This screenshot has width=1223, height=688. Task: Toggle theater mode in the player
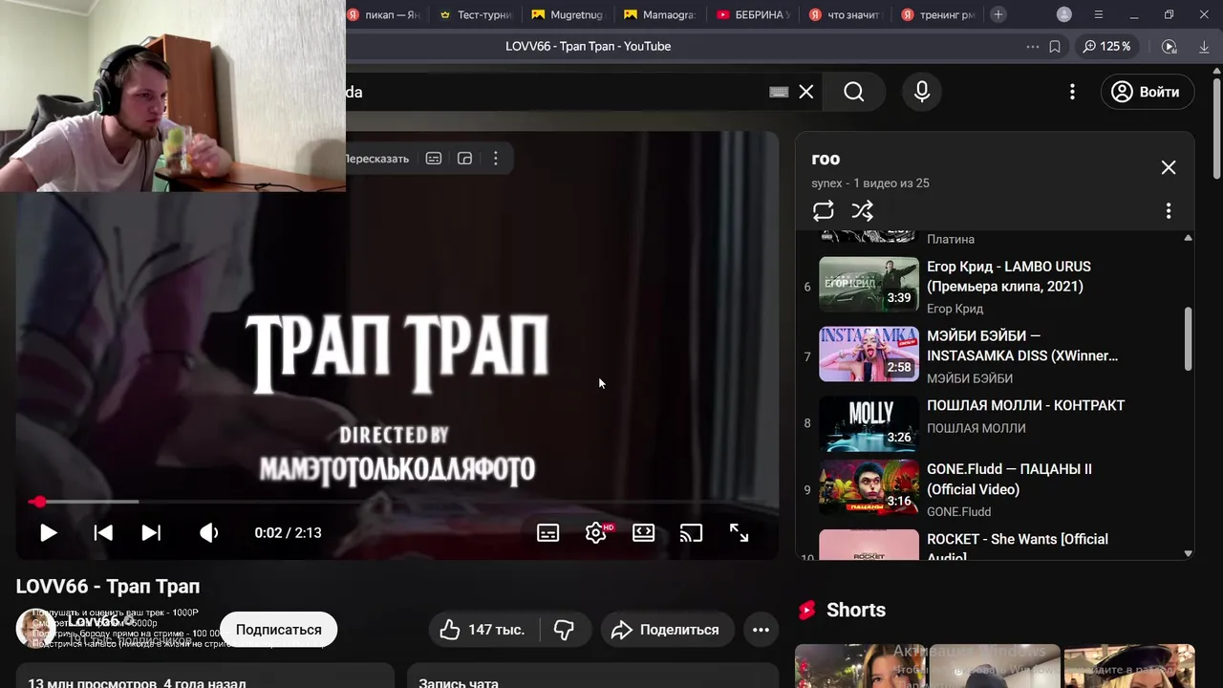point(643,533)
